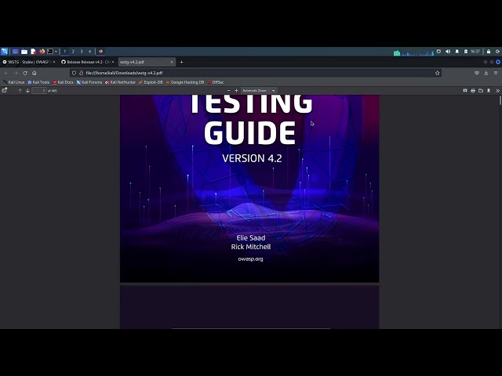502x376 pixels.
Task: Open the notifications bell in the tray
Action: [x=457, y=52]
